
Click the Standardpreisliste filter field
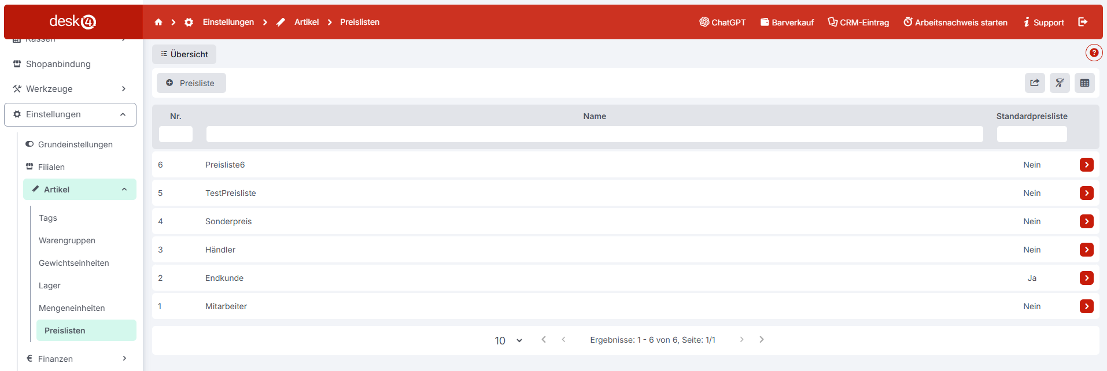click(x=1031, y=134)
